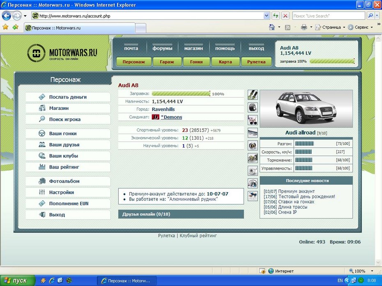Viewport: 382px width, 286px height.
Task: Open Favorites Center via the yellow star
Action: 5,27
